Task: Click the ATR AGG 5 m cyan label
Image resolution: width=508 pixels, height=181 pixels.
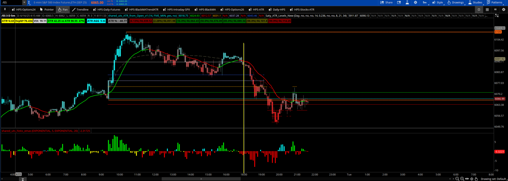Action: 96,21
